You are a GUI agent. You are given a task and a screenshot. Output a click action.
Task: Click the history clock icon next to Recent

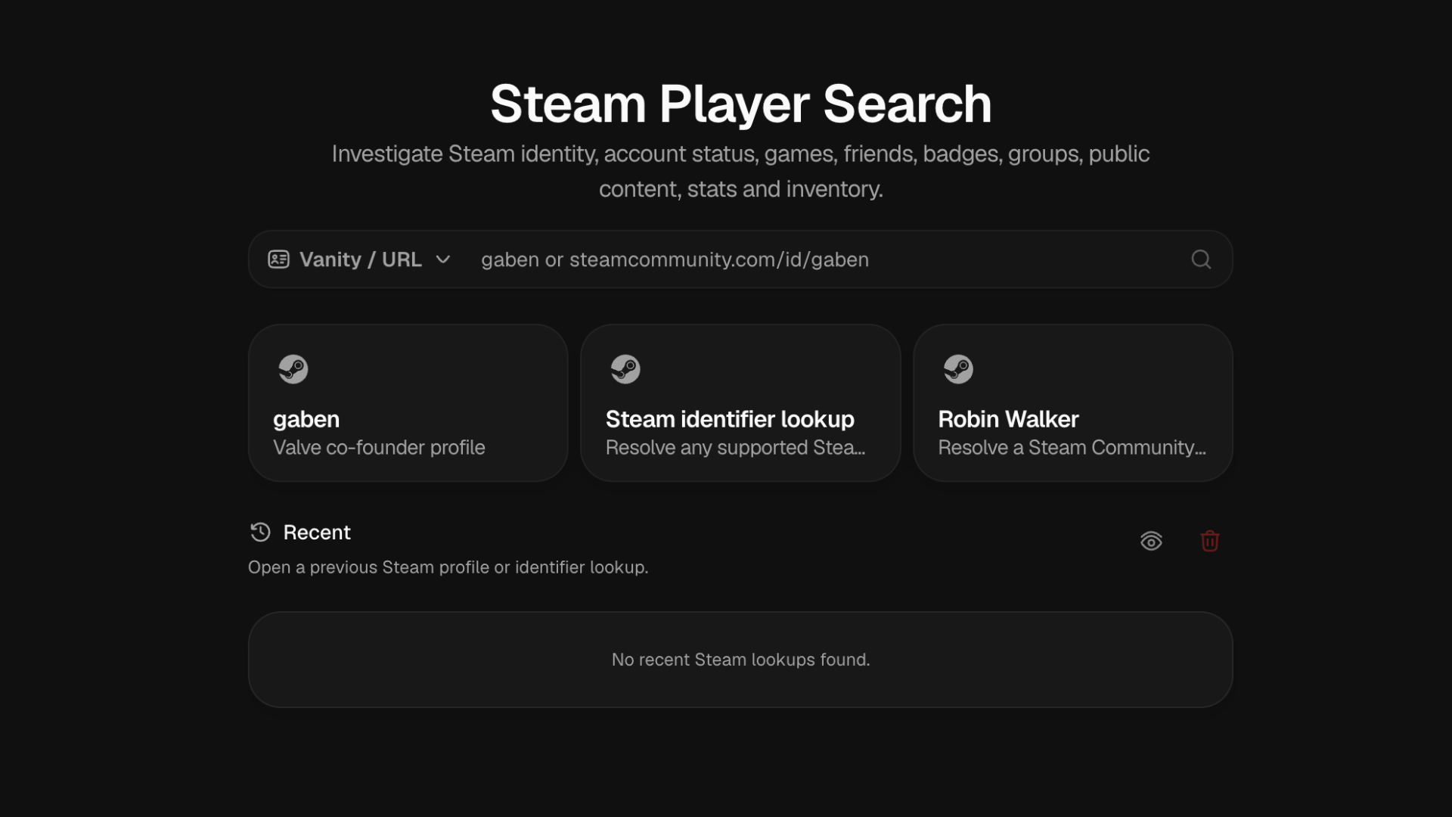click(260, 532)
